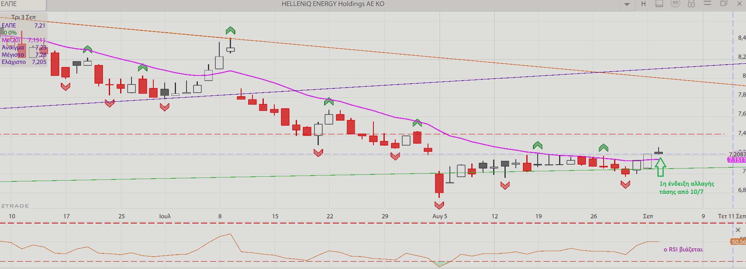Close the HELLENiQ ENERGY chart window
The width and height of the screenshot is (746, 269).
[739, 4]
